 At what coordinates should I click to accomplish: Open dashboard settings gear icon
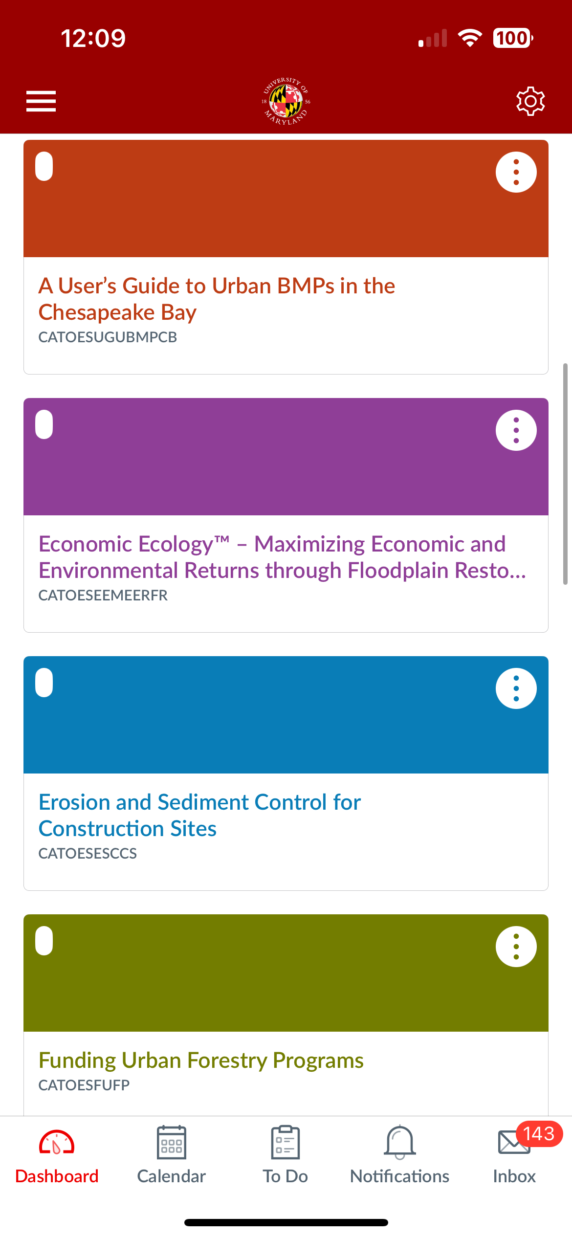[x=530, y=101]
